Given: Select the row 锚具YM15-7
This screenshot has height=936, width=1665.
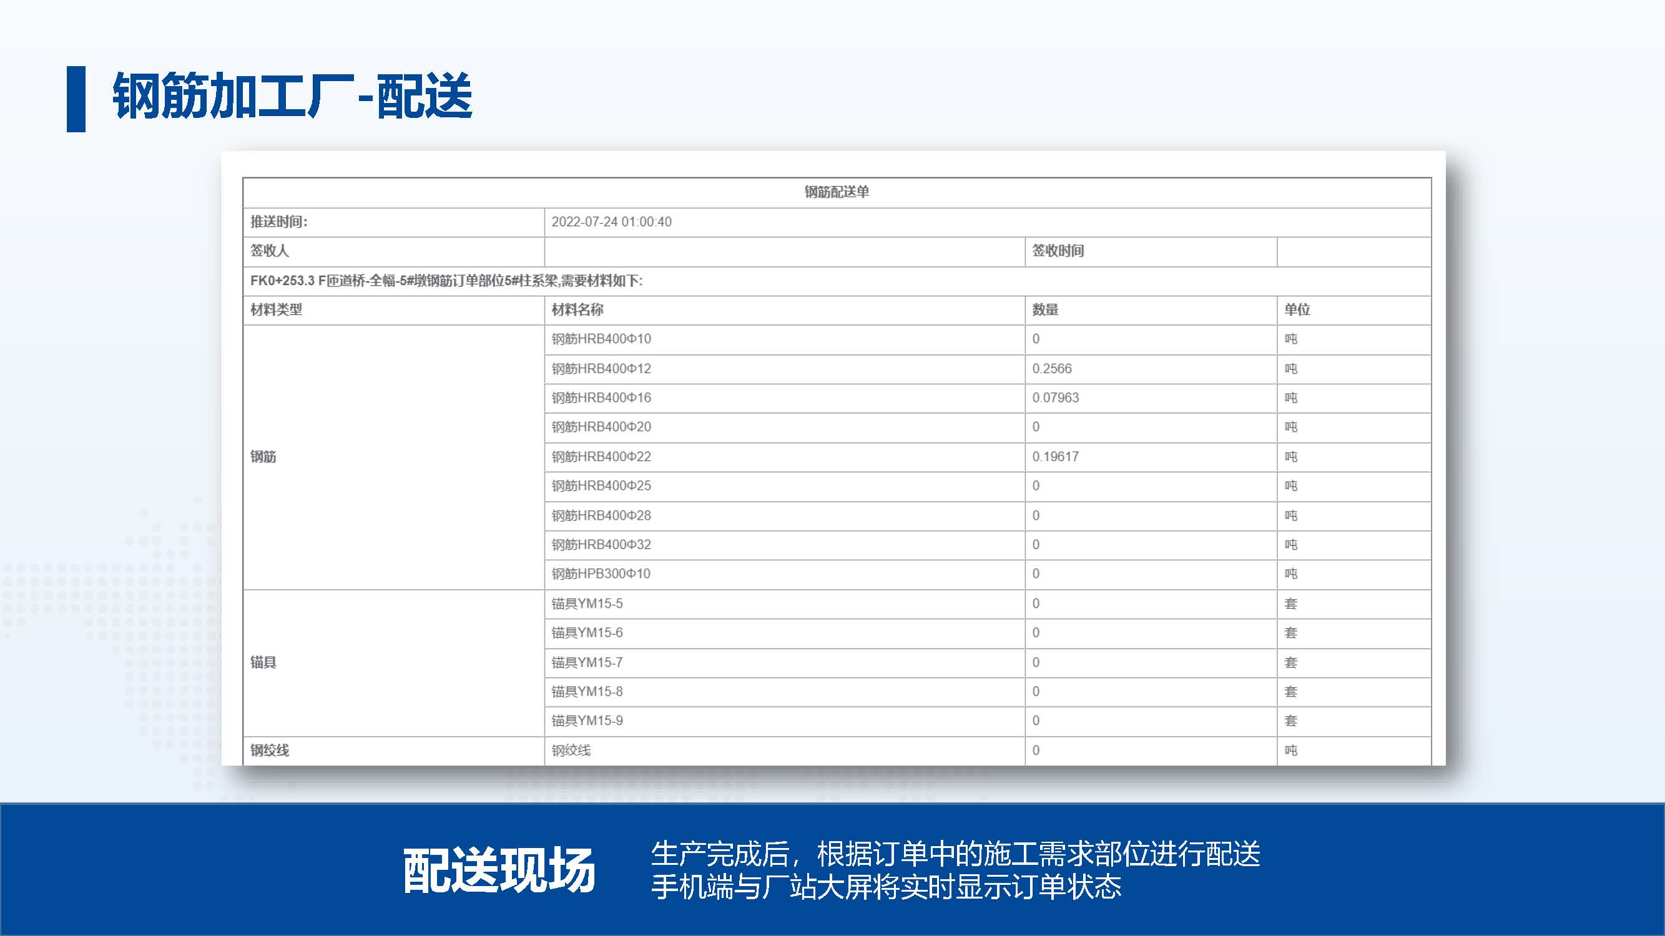Looking at the screenshot, I should [x=587, y=662].
